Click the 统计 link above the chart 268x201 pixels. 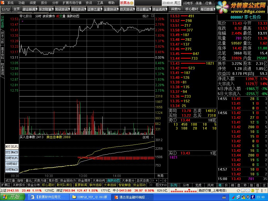tap(146, 16)
